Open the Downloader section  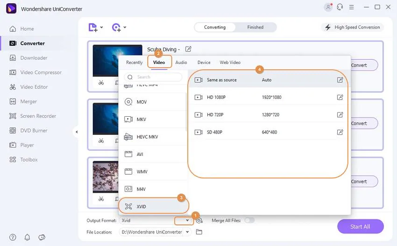point(28,58)
